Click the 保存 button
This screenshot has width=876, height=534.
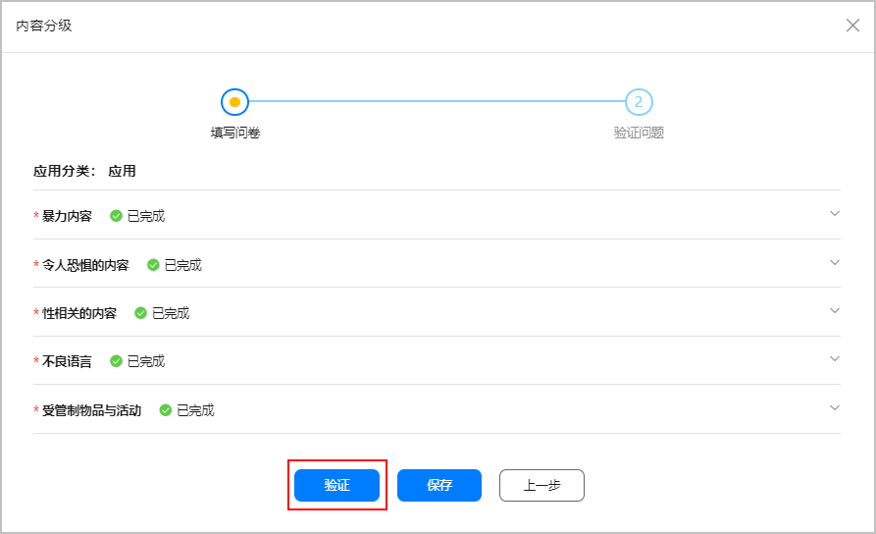(439, 485)
